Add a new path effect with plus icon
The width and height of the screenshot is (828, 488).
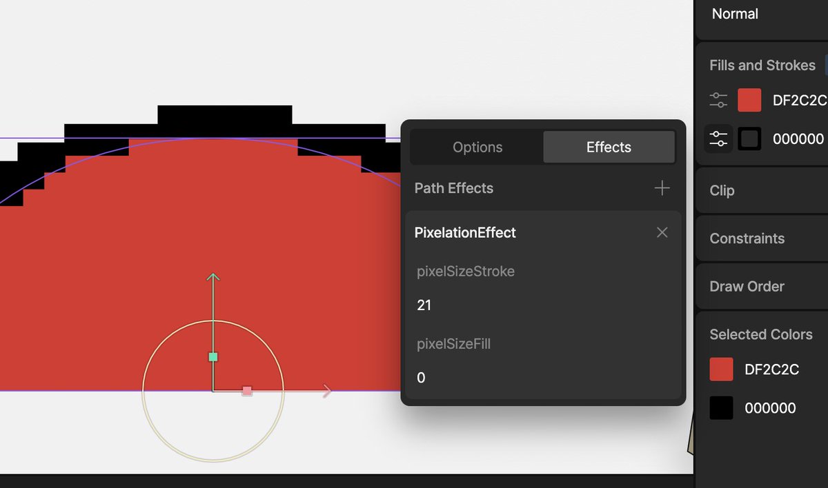662,187
